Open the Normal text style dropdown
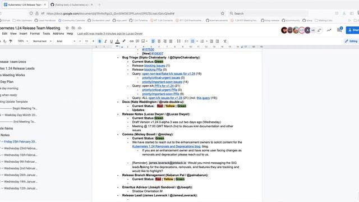 (42, 41)
